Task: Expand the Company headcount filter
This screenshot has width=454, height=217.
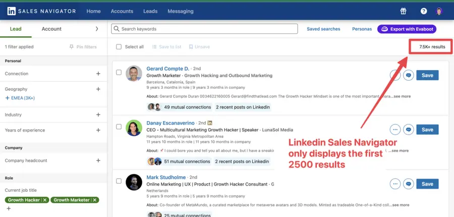Action: coord(98,160)
